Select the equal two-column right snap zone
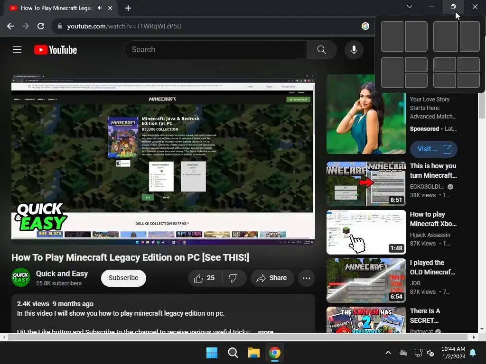This screenshot has width=486, height=364. click(416, 36)
